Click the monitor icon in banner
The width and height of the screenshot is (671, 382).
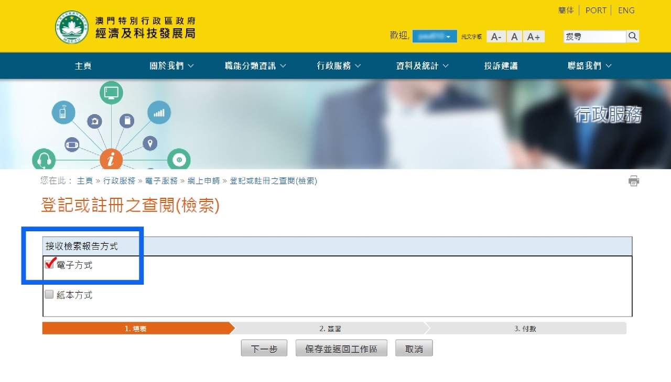(111, 93)
